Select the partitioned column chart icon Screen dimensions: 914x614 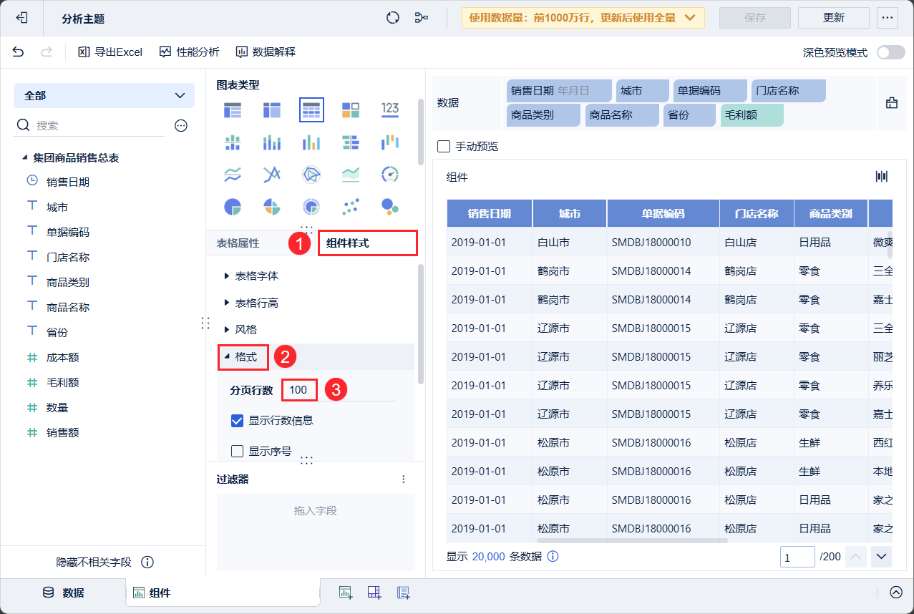coord(233,142)
